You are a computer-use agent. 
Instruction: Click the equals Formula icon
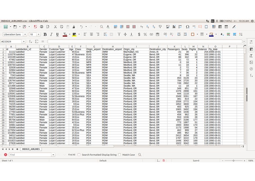coord(43,41)
